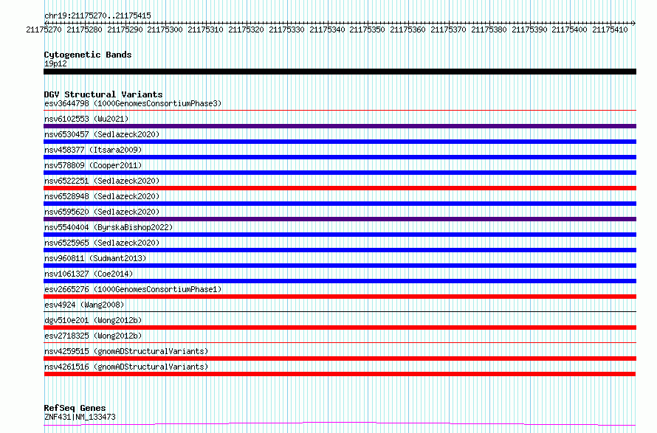Open esv2665276 1000GenomesConsortiumPhase1 label
Screen dimensions: 657x433
point(133,289)
